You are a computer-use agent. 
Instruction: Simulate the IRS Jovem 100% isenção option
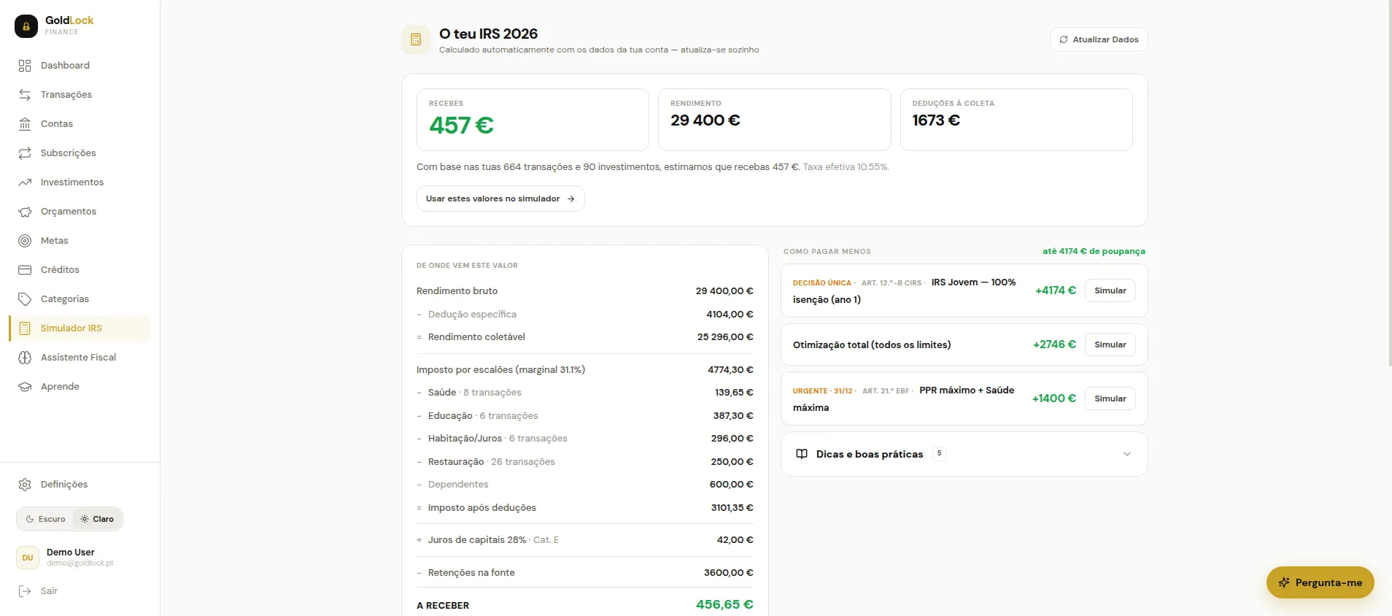pos(1110,290)
